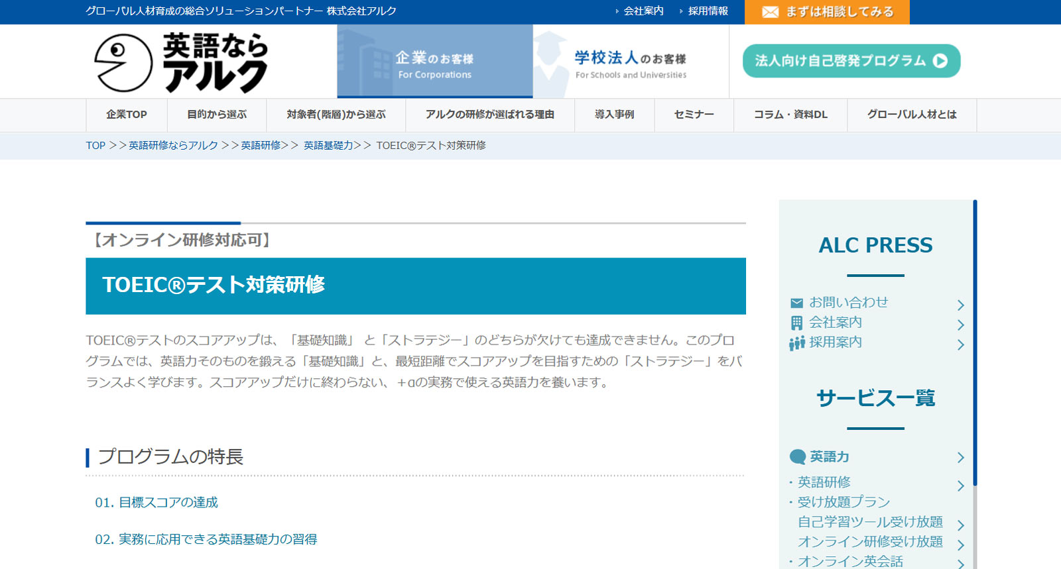Click the sidebar vertical scrollbar
1061x569 pixels.
[x=975, y=343]
